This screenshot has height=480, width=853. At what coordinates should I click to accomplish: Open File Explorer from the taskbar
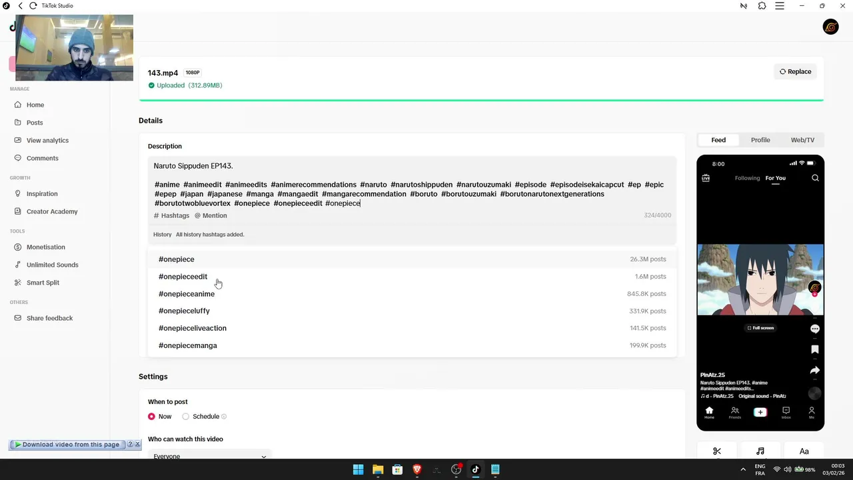click(377, 469)
